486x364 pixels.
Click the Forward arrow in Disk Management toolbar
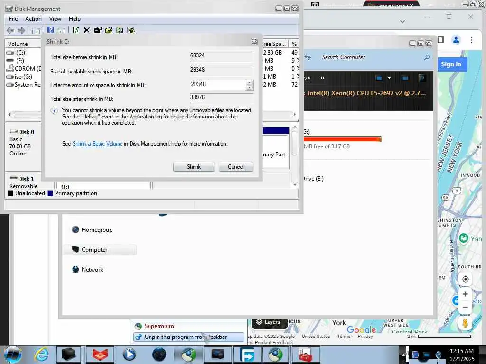(21, 30)
